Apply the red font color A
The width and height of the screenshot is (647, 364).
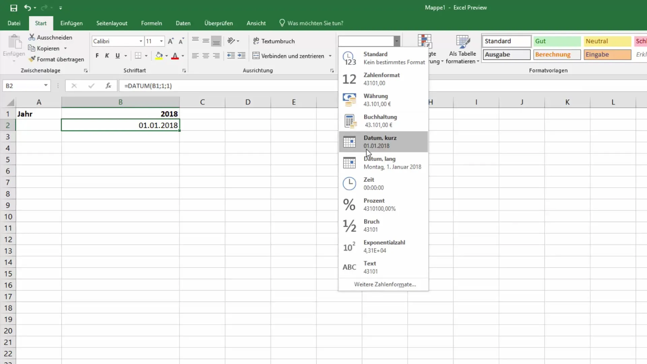coord(175,56)
